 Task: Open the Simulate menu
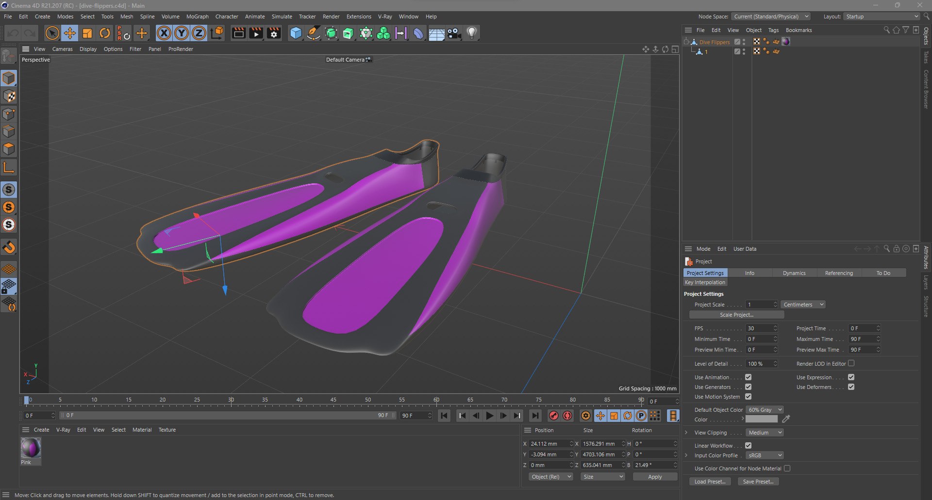click(x=282, y=16)
